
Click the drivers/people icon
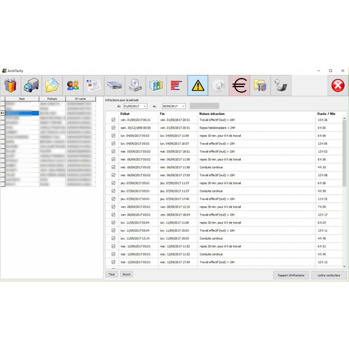click(72, 85)
